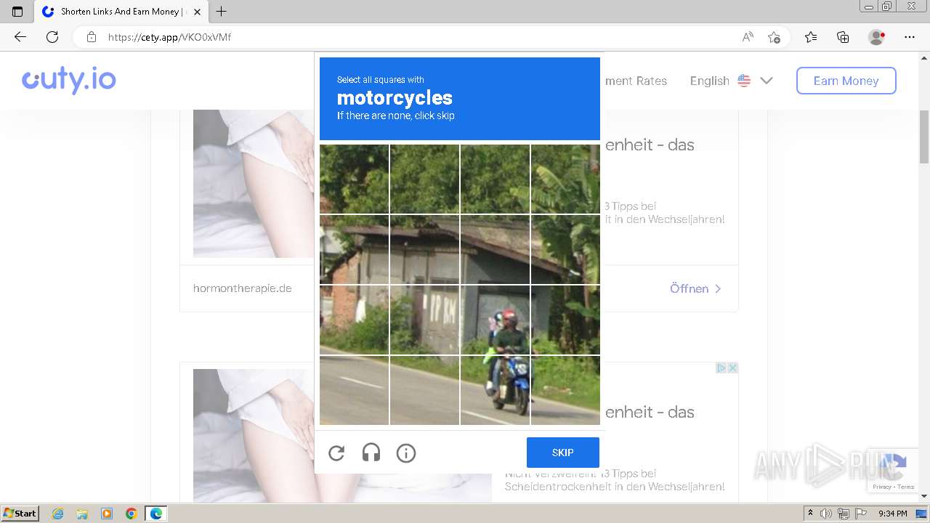
Task: Select the Shorten Links And Earn Money tab
Action: [121, 12]
